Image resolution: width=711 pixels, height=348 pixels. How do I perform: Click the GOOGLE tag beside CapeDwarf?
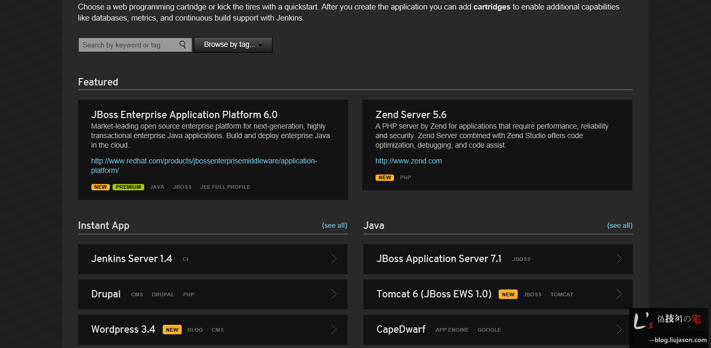[x=489, y=330]
